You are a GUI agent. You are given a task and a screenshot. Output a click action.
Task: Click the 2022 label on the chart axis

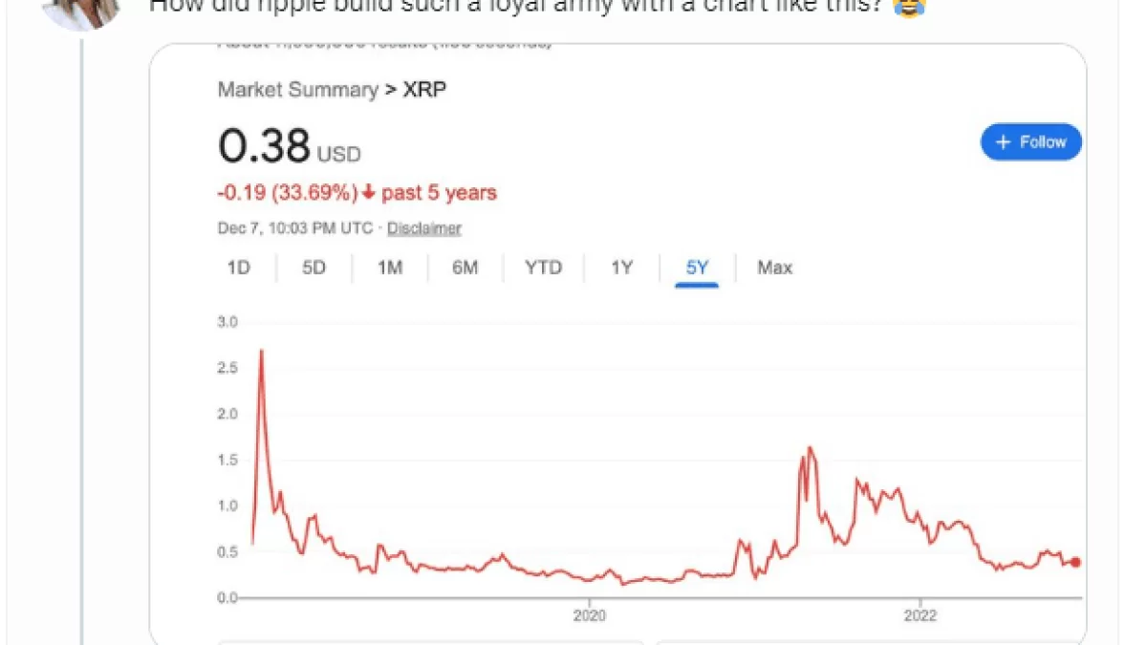tap(920, 615)
